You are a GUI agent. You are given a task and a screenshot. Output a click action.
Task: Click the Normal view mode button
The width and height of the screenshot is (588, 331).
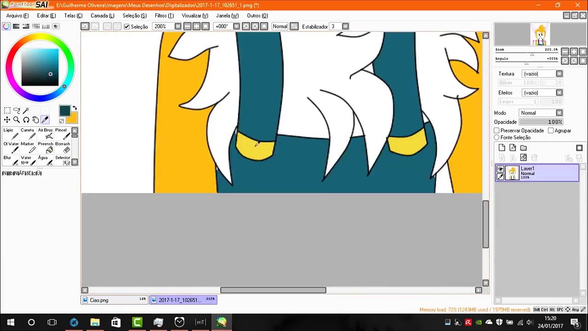tap(280, 26)
